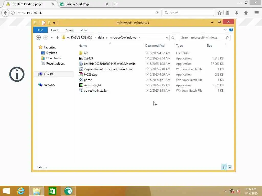The width and height of the screenshot is (262, 196).
Task: Close the Basilisk Start Page tab
Action: click(x=107, y=4)
